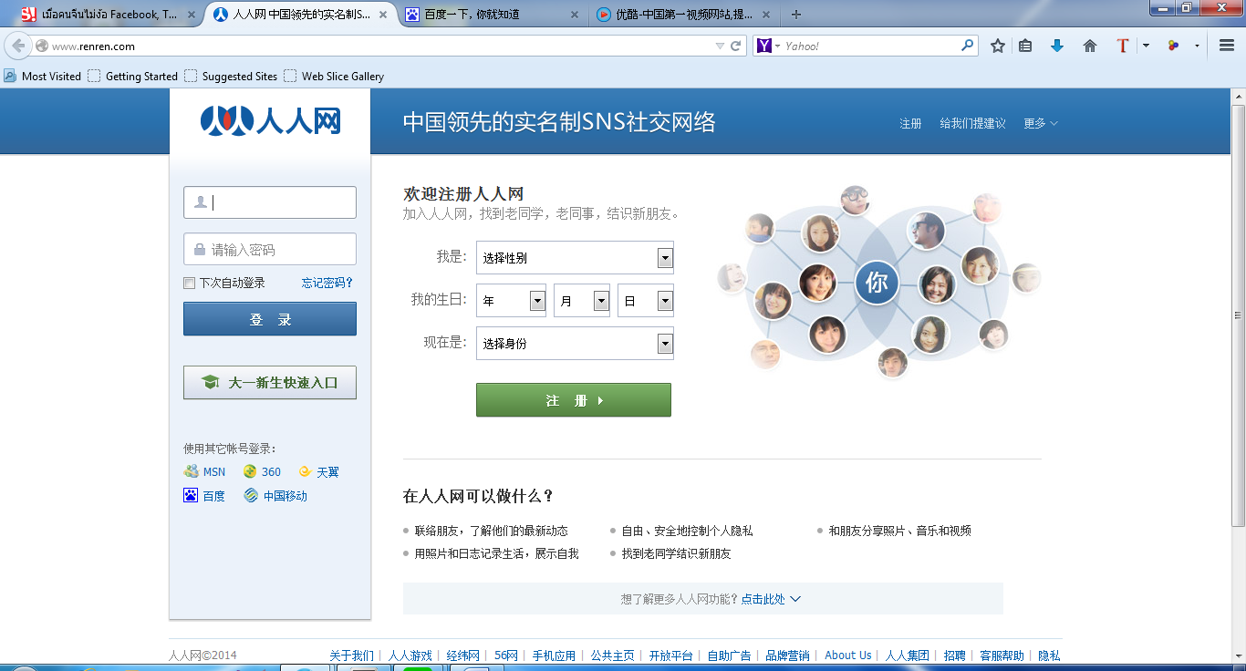This screenshot has width=1246, height=671.
Task: Close the 优酷 tab
Action: (x=765, y=15)
